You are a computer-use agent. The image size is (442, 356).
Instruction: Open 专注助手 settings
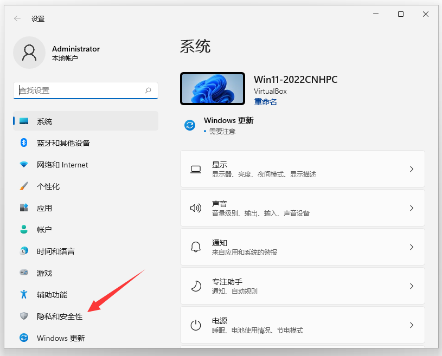[302, 286]
